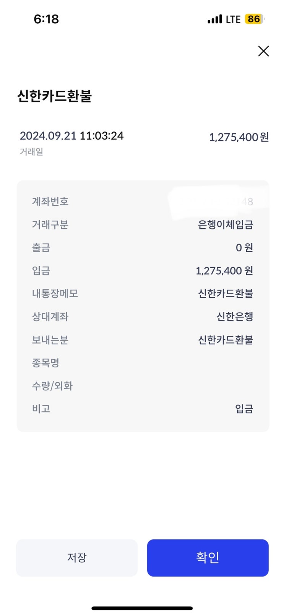Tap the transaction date 2024.09.21 11:03:24
This screenshot has height=616, width=284.
[71, 136]
